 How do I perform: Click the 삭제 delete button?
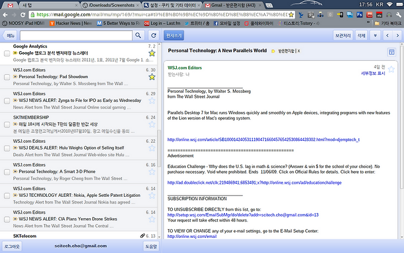click(361, 35)
